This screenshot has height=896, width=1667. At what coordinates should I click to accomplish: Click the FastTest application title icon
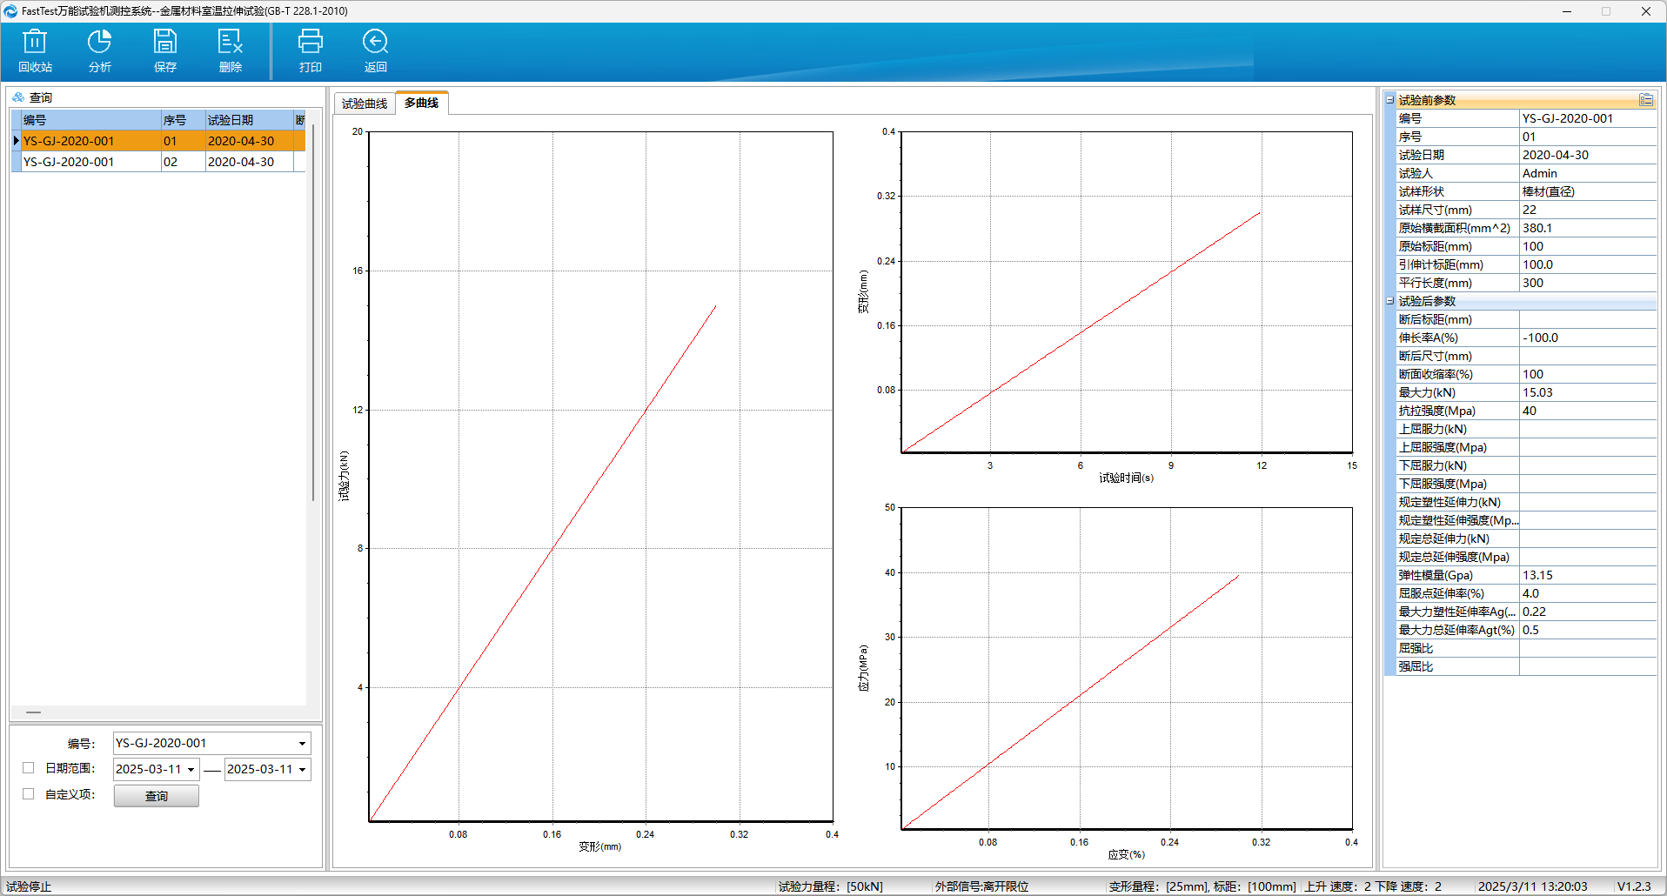pos(10,11)
